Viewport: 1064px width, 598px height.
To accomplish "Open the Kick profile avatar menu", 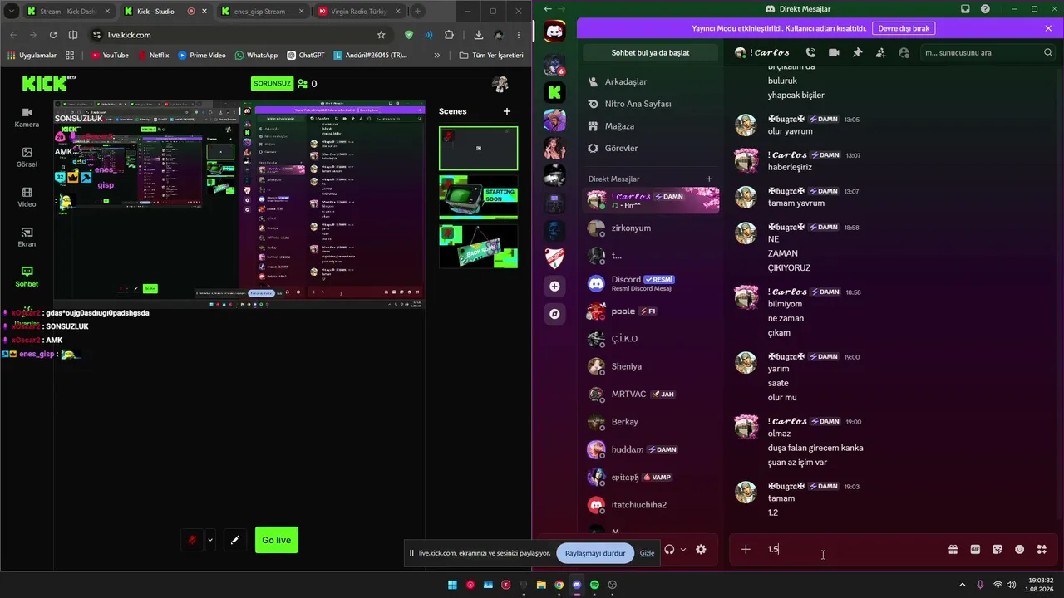I will click(500, 84).
